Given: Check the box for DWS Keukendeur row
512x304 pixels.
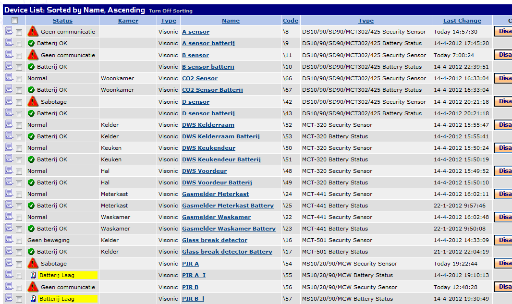Looking at the screenshot, I should pos(19,148).
